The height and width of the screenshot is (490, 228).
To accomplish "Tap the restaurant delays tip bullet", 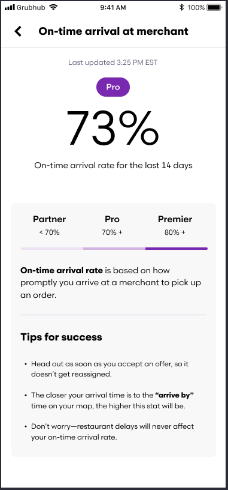I will 110,432.
